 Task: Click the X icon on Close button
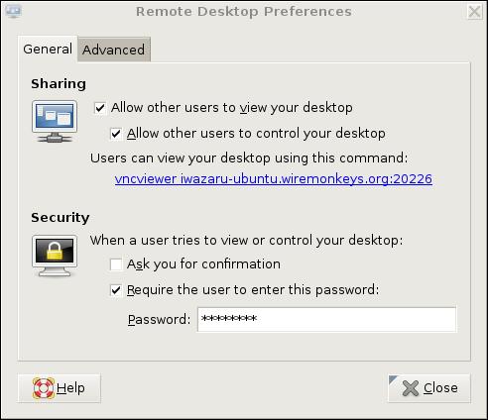pos(411,388)
